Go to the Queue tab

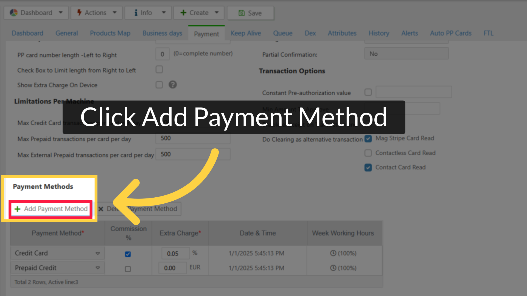[283, 33]
